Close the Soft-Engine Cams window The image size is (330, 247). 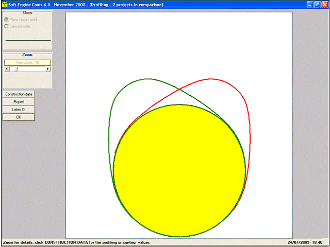click(324, 5)
